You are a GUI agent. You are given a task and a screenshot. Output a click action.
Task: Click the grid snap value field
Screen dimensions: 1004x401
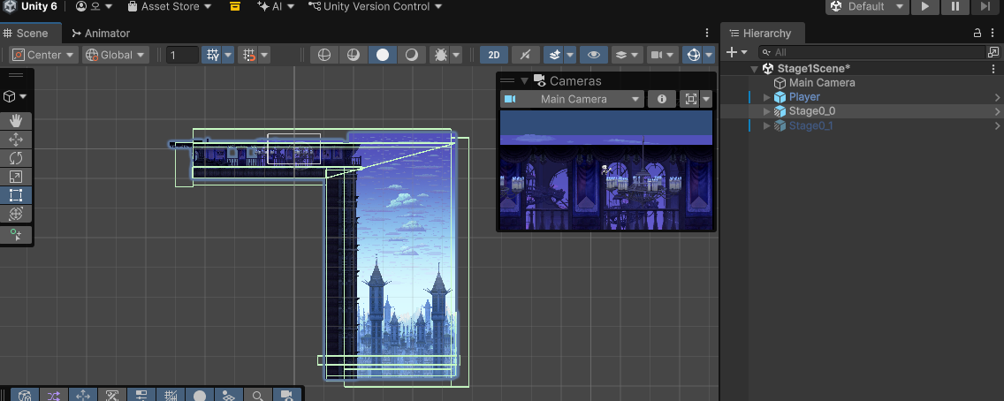click(182, 55)
